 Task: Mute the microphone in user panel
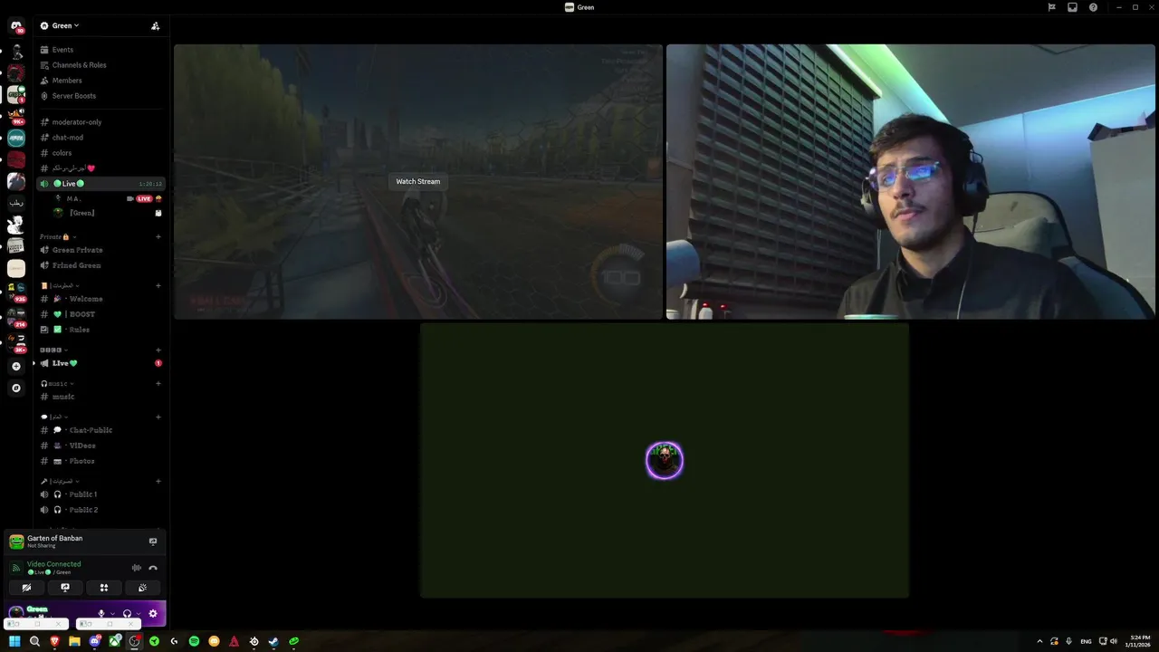tap(101, 613)
